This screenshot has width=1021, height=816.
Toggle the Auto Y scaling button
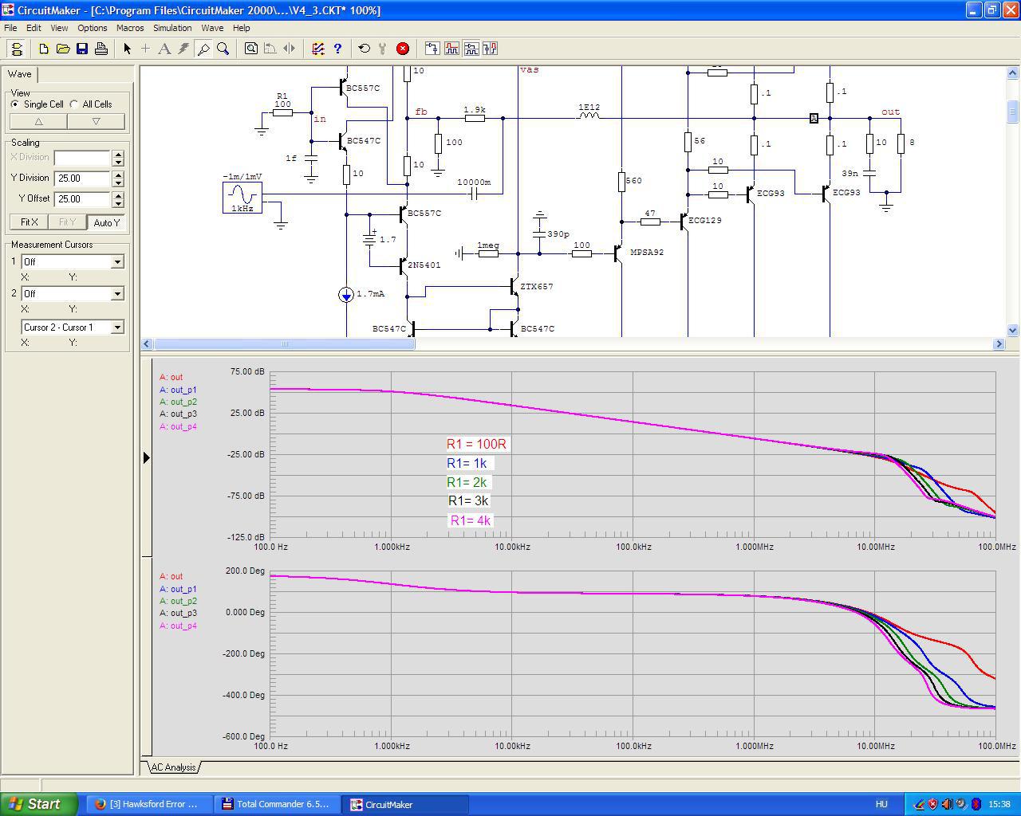(106, 222)
